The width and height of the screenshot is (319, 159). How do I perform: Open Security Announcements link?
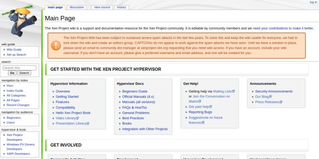[274, 91]
